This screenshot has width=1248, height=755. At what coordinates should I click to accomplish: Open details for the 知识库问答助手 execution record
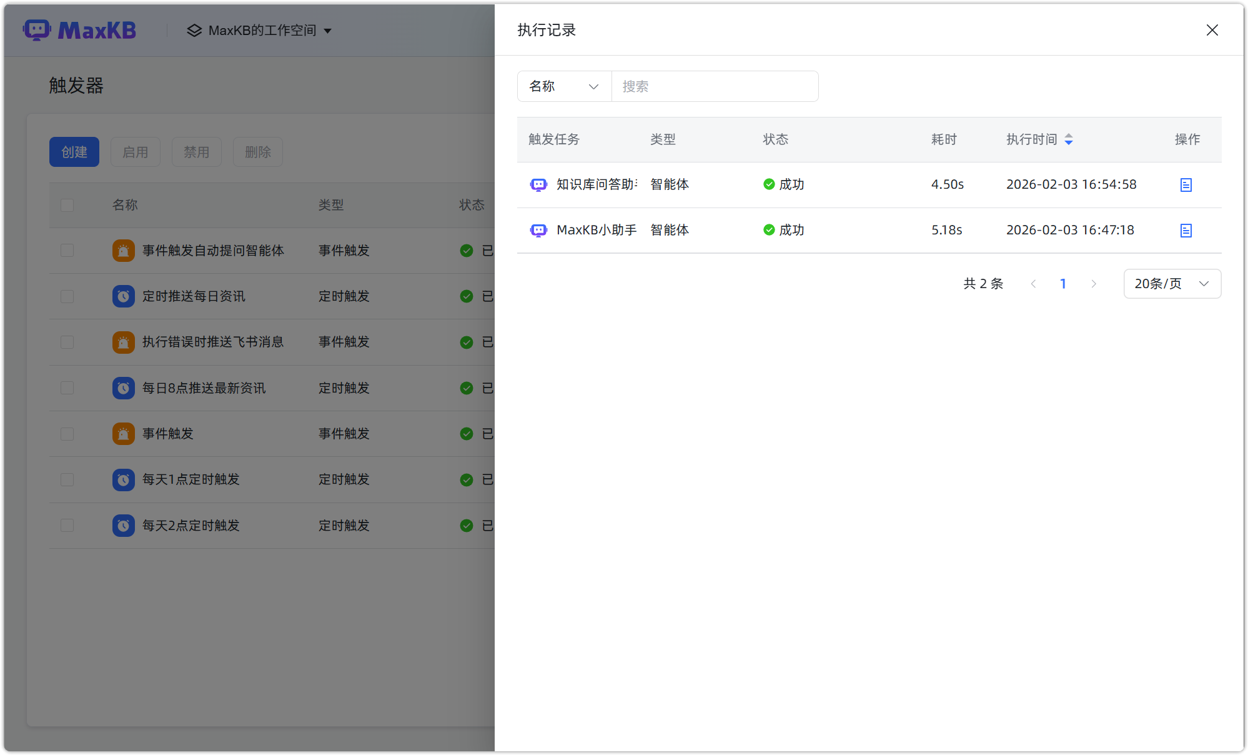click(1186, 185)
